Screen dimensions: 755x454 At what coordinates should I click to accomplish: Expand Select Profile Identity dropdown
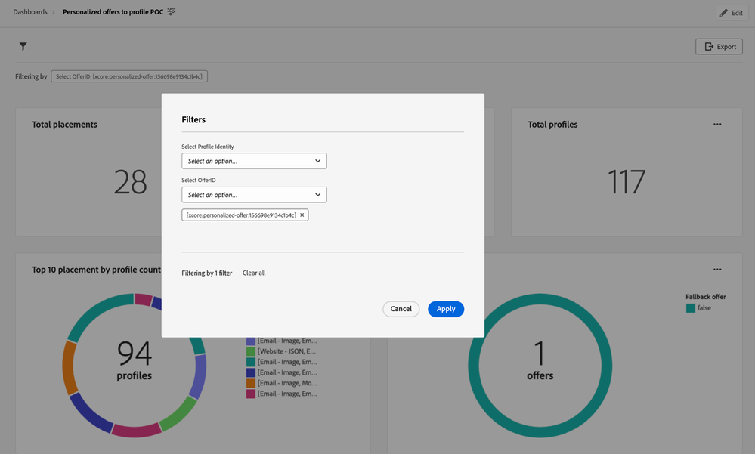tap(254, 161)
